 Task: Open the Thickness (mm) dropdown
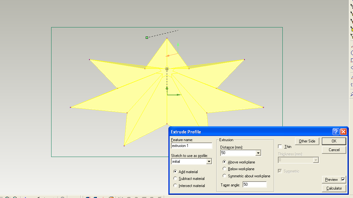coord(316,160)
